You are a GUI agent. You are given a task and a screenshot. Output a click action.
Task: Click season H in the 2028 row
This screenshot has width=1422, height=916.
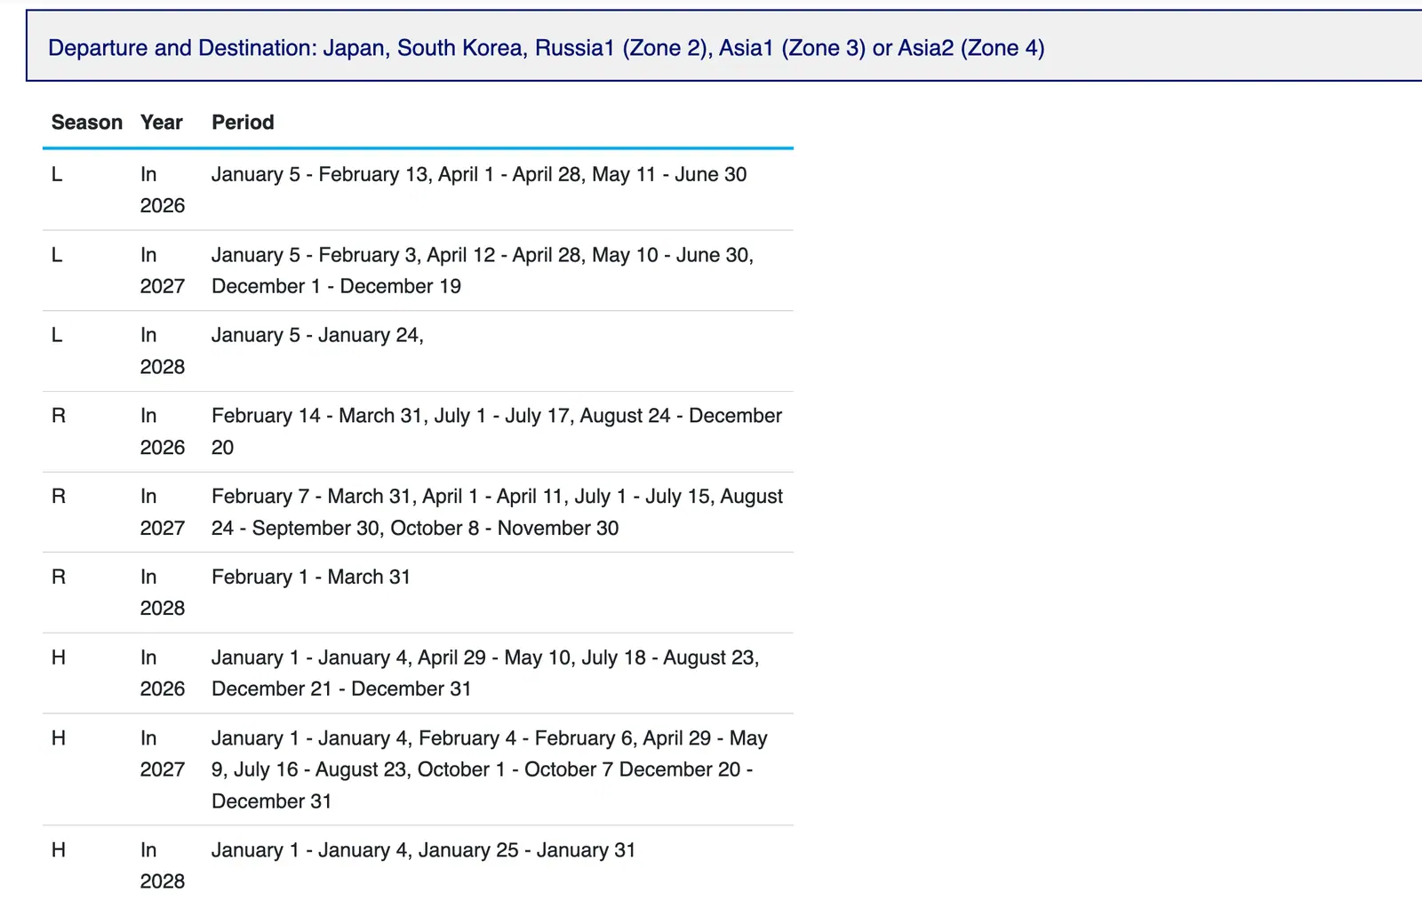coord(59,850)
